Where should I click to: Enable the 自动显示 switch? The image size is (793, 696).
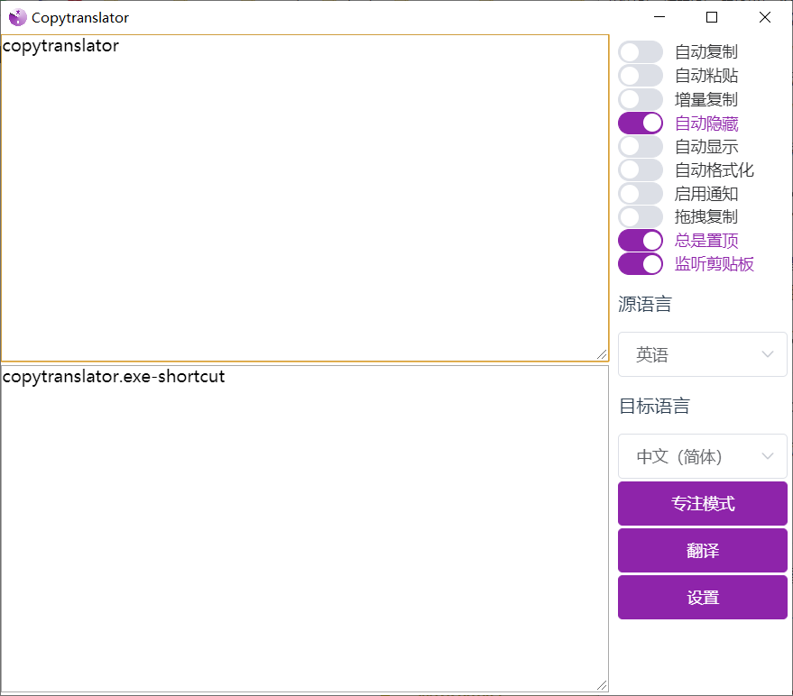pyautogui.click(x=641, y=147)
